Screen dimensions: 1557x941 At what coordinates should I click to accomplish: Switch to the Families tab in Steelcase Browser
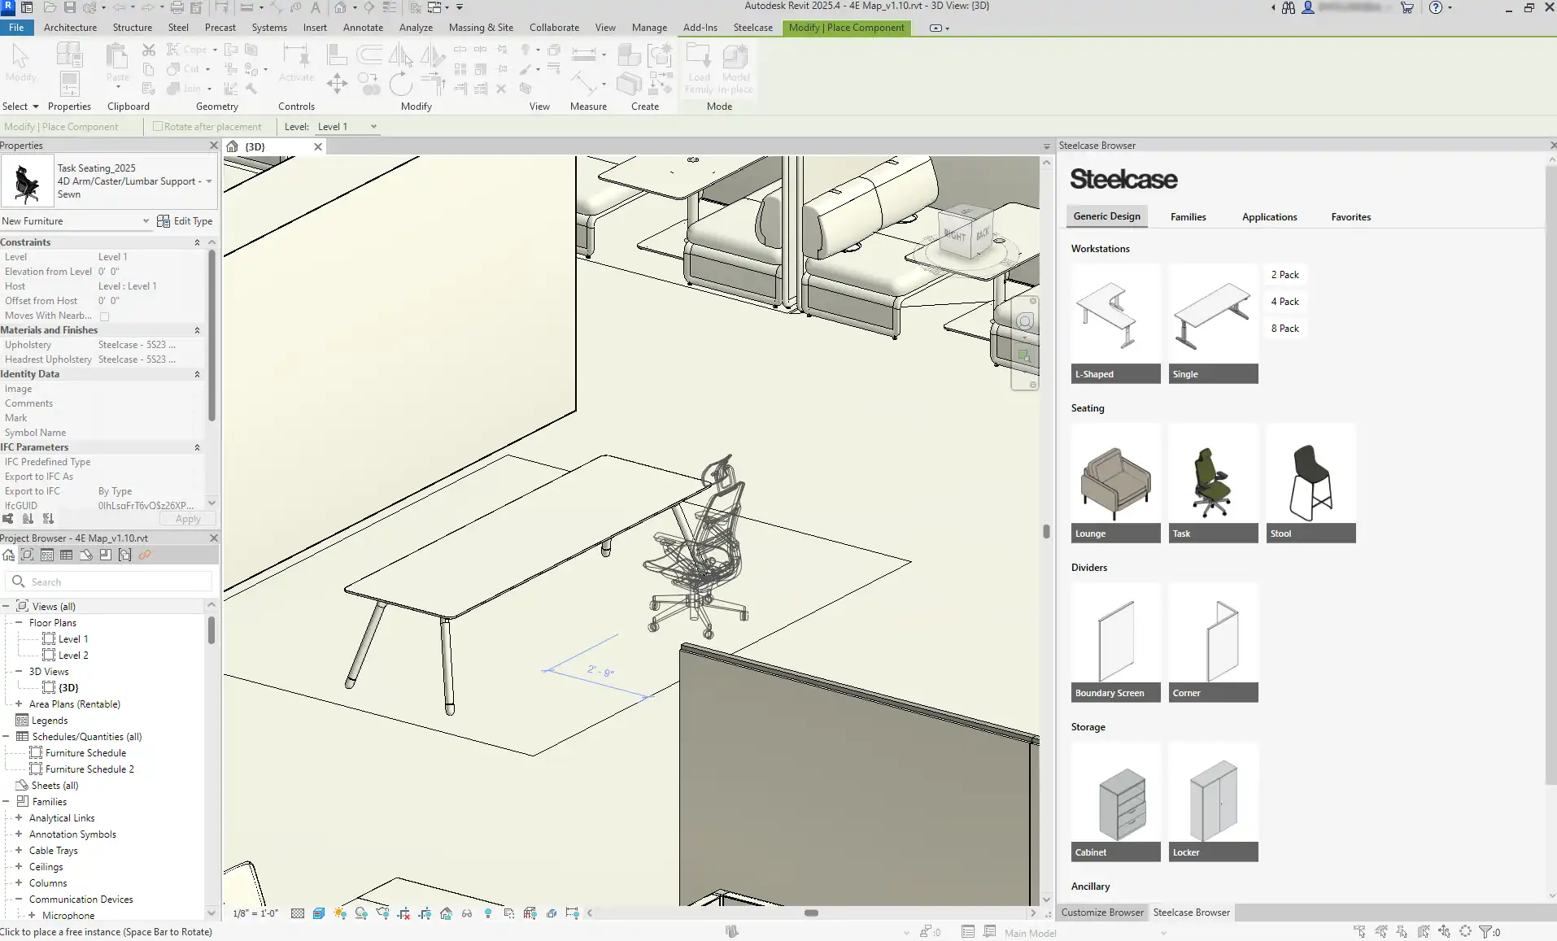click(x=1188, y=217)
